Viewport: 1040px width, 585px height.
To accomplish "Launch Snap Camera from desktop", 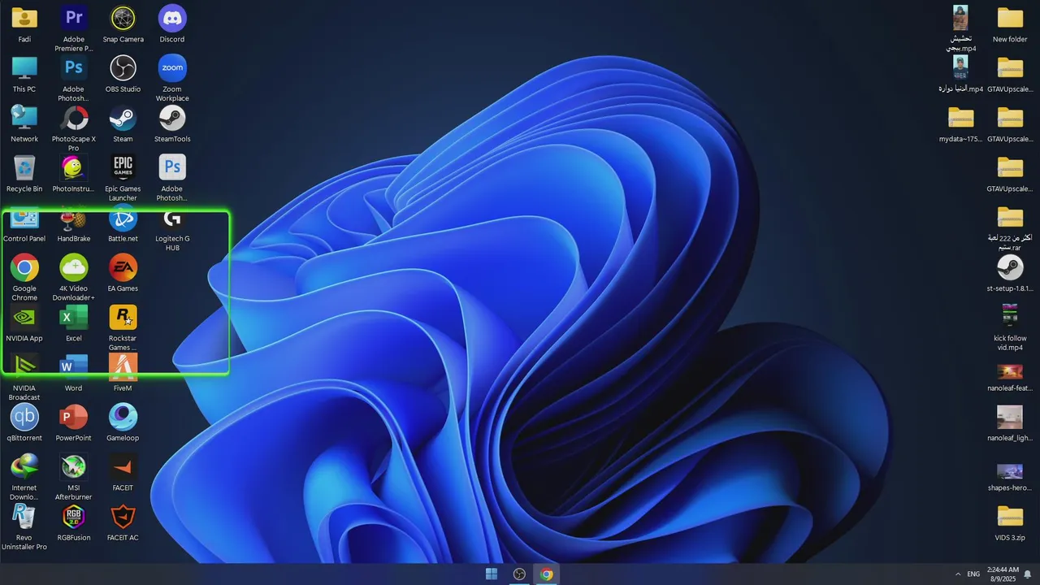I will (123, 18).
